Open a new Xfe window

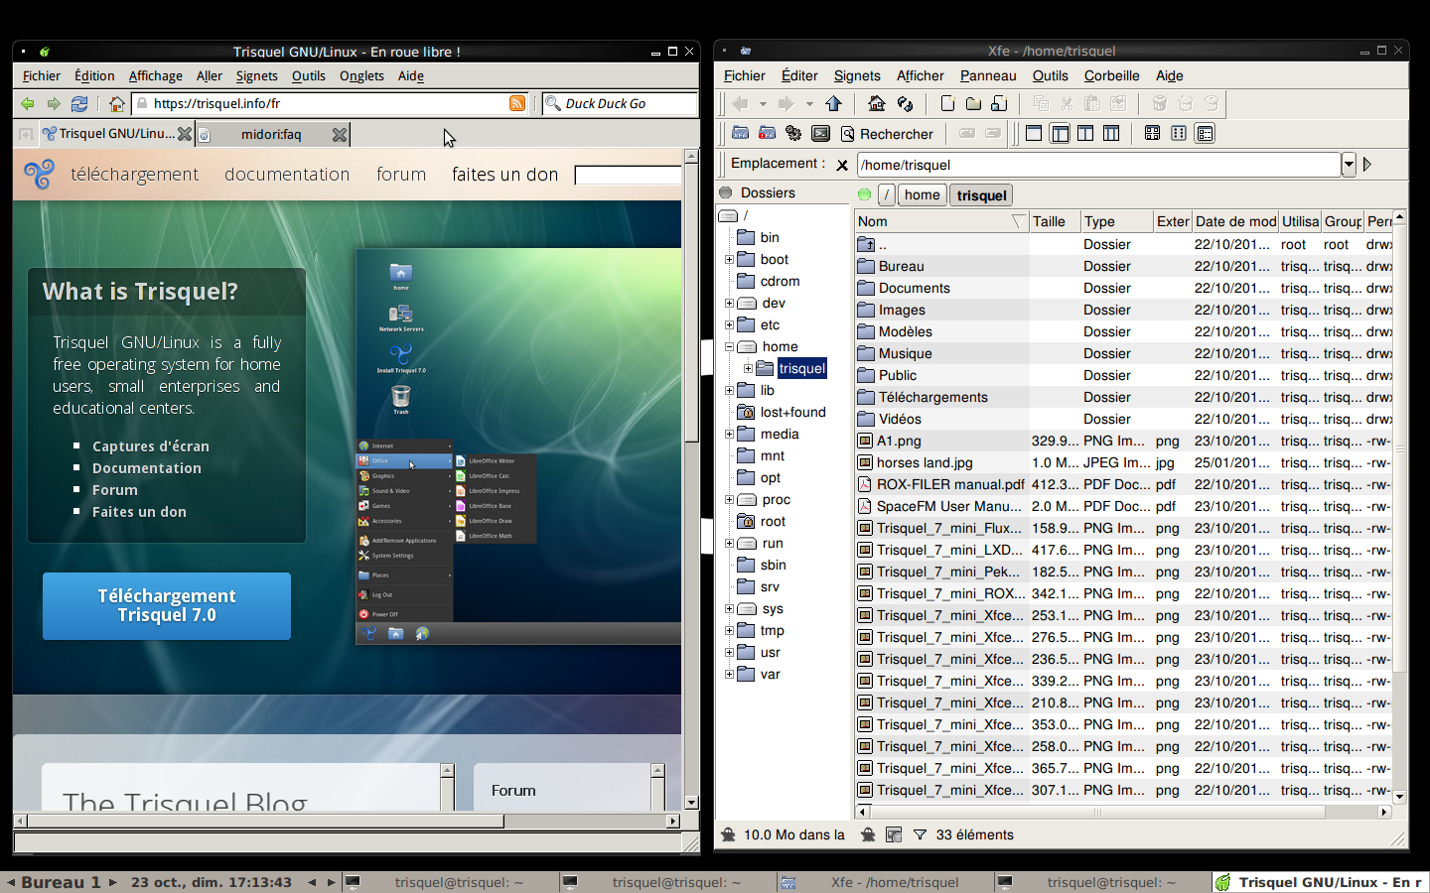(x=740, y=133)
